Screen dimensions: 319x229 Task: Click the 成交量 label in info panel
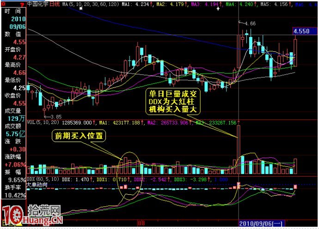coord(12,111)
